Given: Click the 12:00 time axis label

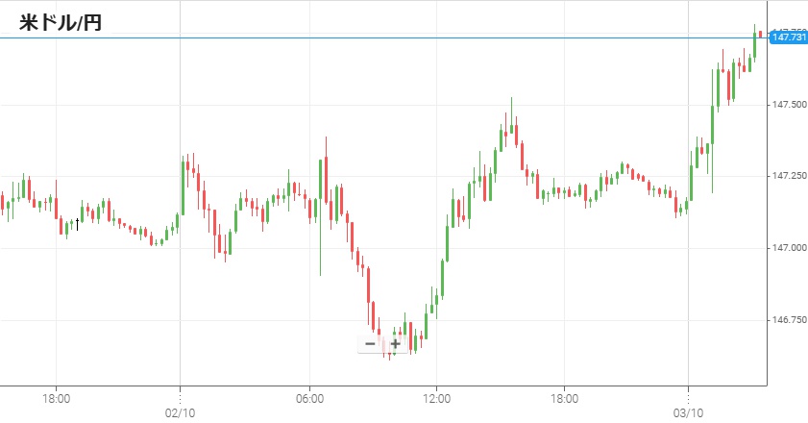Looking at the screenshot, I should pyautogui.click(x=436, y=396).
